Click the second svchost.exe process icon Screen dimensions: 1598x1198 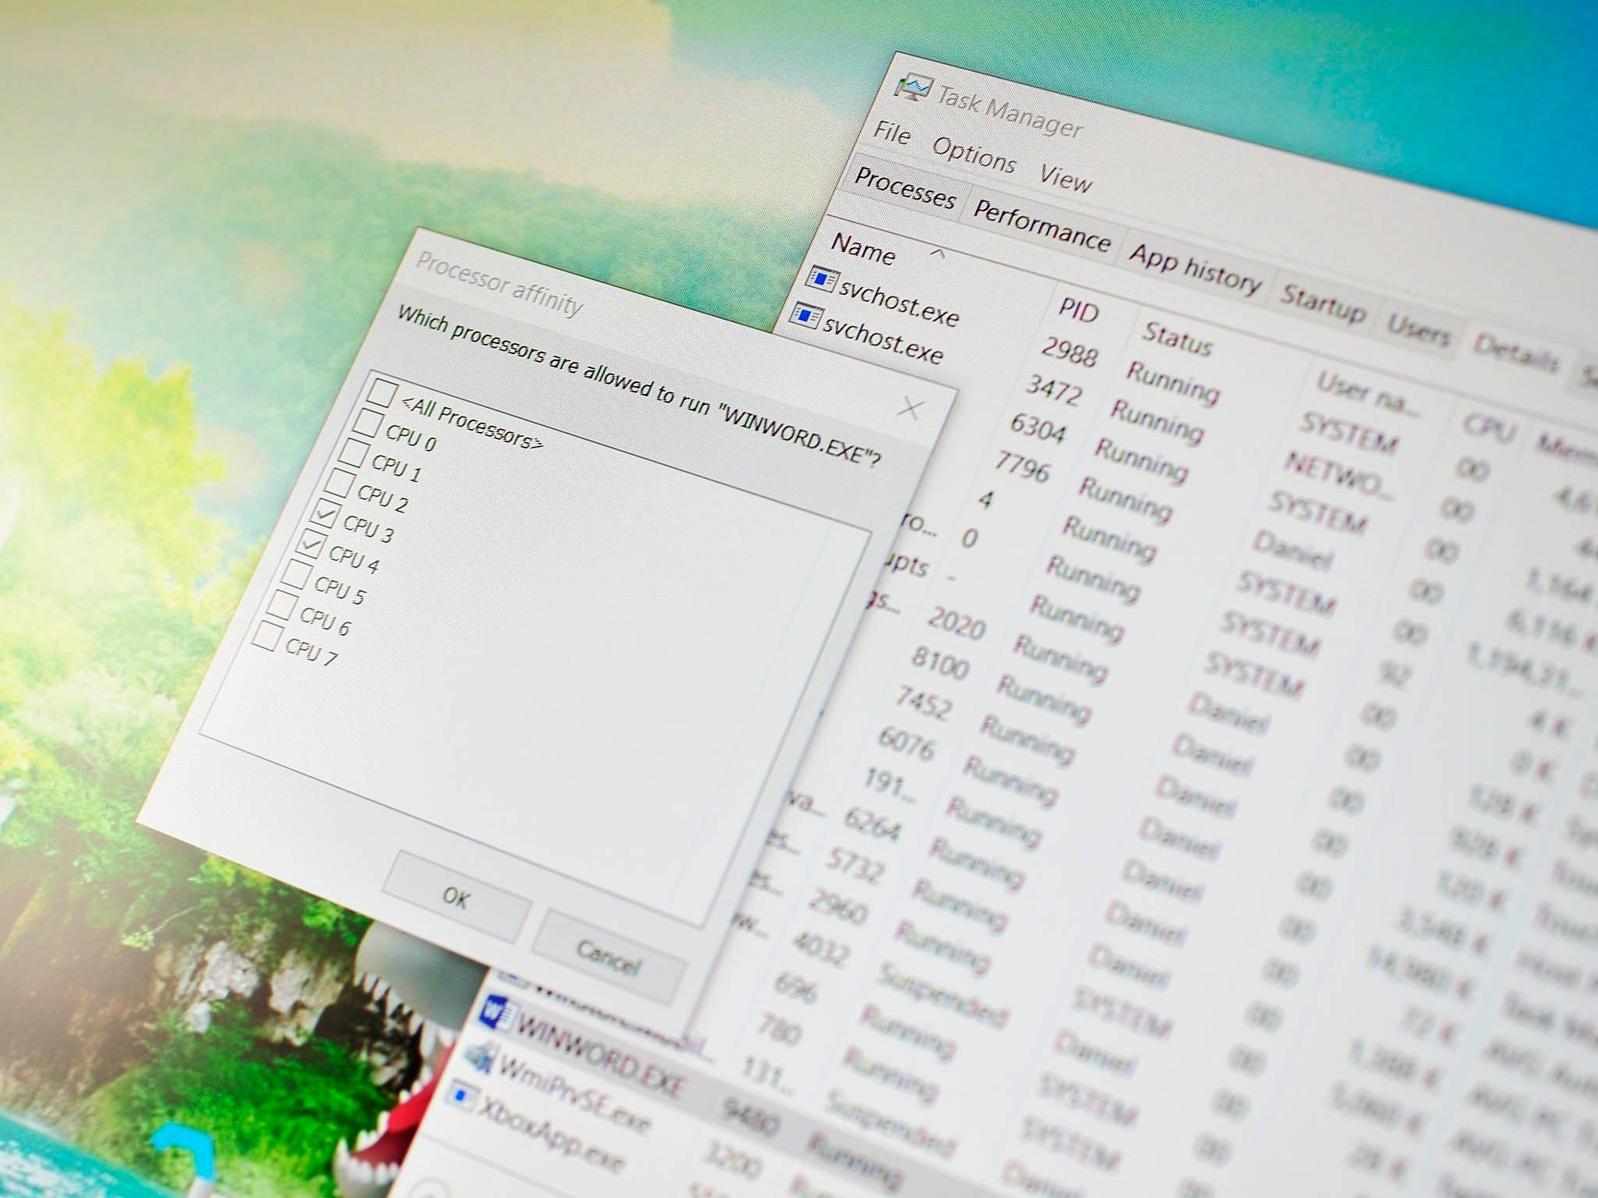(805, 316)
